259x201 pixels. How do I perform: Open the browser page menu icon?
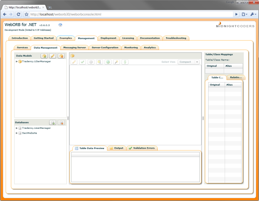point(244,15)
